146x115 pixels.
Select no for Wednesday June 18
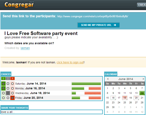[x=12, y=93]
